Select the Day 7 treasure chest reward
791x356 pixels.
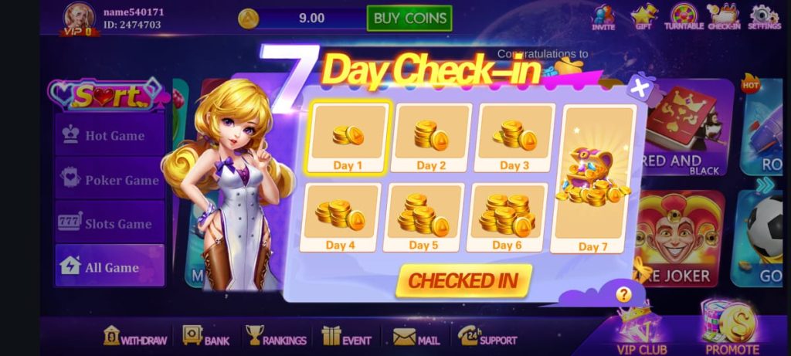(x=593, y=179)
